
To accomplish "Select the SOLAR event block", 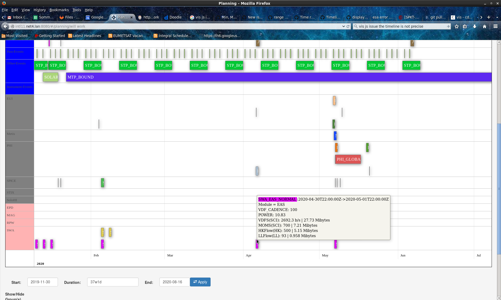I will (x=51, y=77).
